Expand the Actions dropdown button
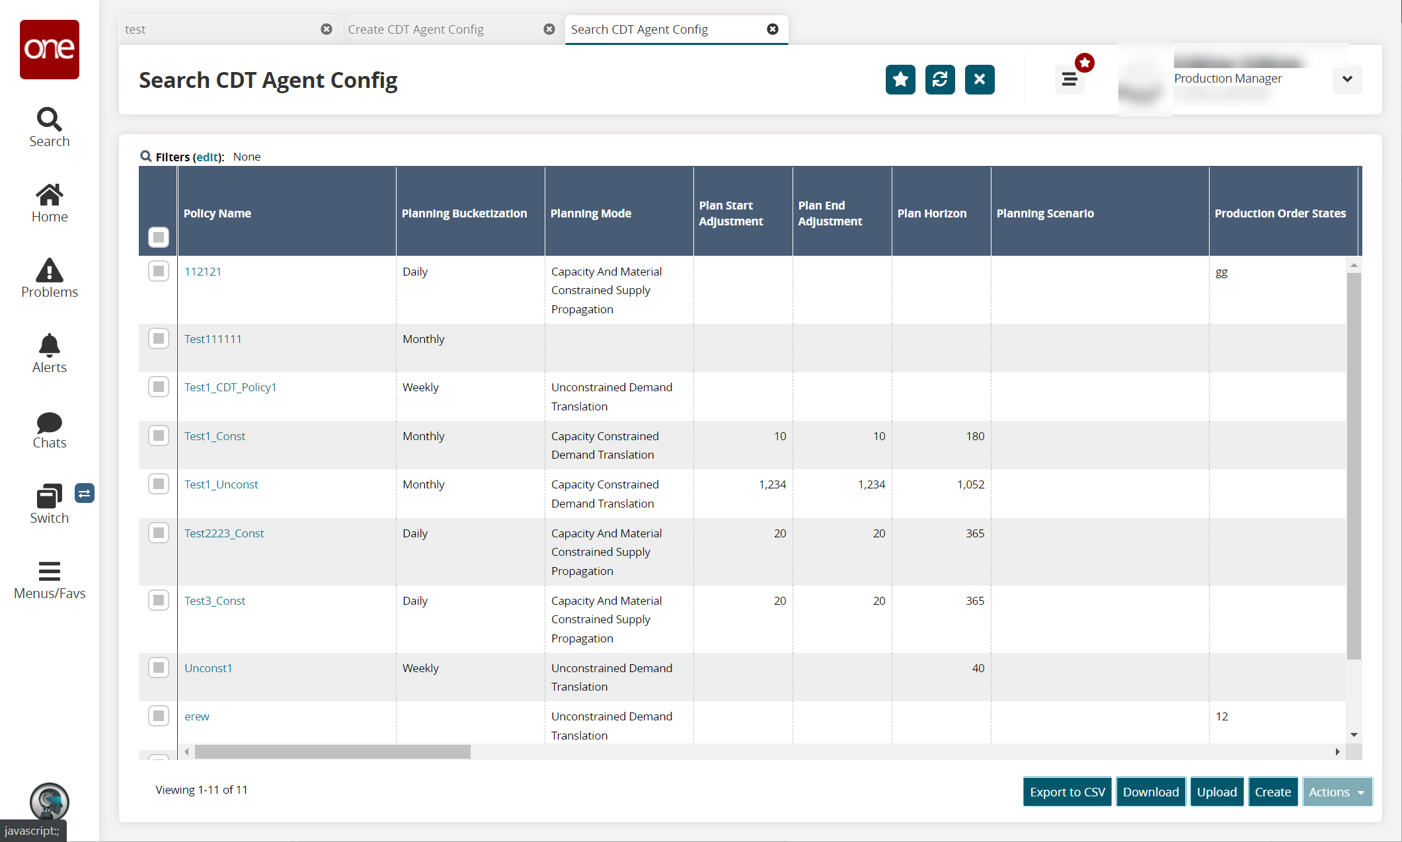Screen dimensions: 1402x842 coord(1337,792)
